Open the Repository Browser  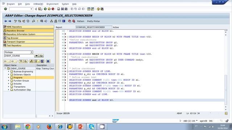point(29,31)
